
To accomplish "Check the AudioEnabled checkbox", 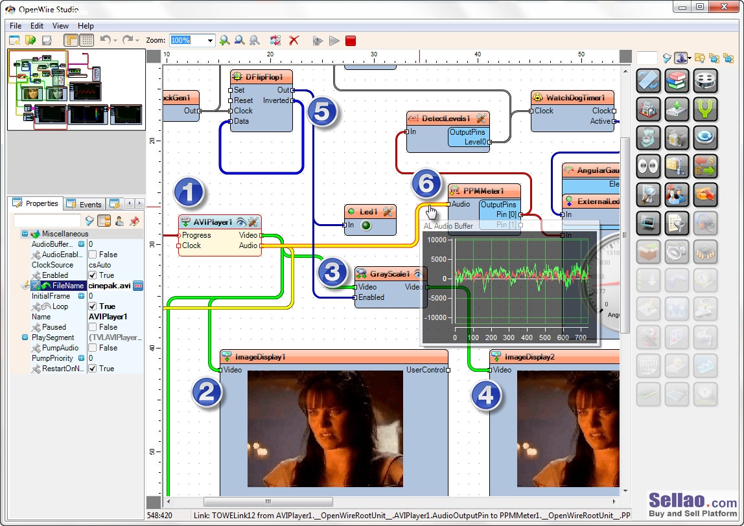I will pos(93,255).
